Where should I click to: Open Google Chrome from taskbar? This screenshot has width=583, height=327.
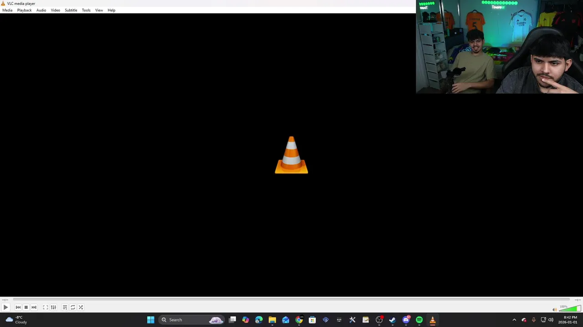coord(299,320)
